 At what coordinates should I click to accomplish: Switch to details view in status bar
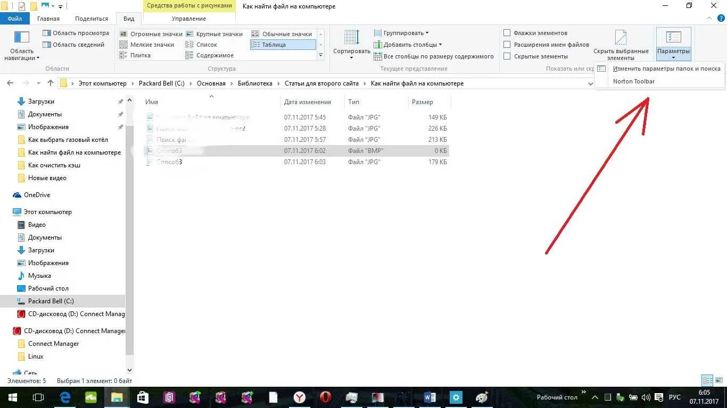pos(707,380)
